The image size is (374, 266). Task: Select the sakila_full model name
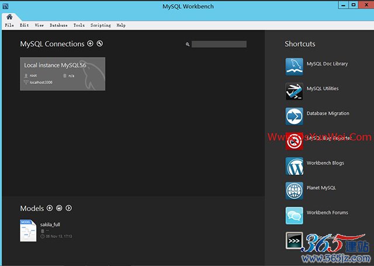50,225
